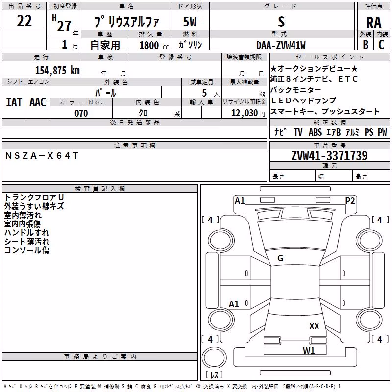Click the アルミ equipment label
The height and width of the screenshot is (392, 392).
[352, 132]
